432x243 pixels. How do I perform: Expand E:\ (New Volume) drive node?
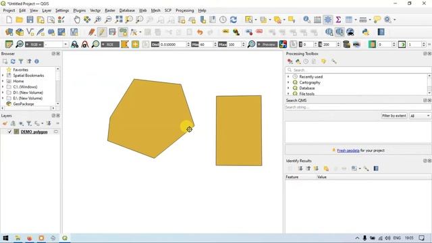click(3, 98)
